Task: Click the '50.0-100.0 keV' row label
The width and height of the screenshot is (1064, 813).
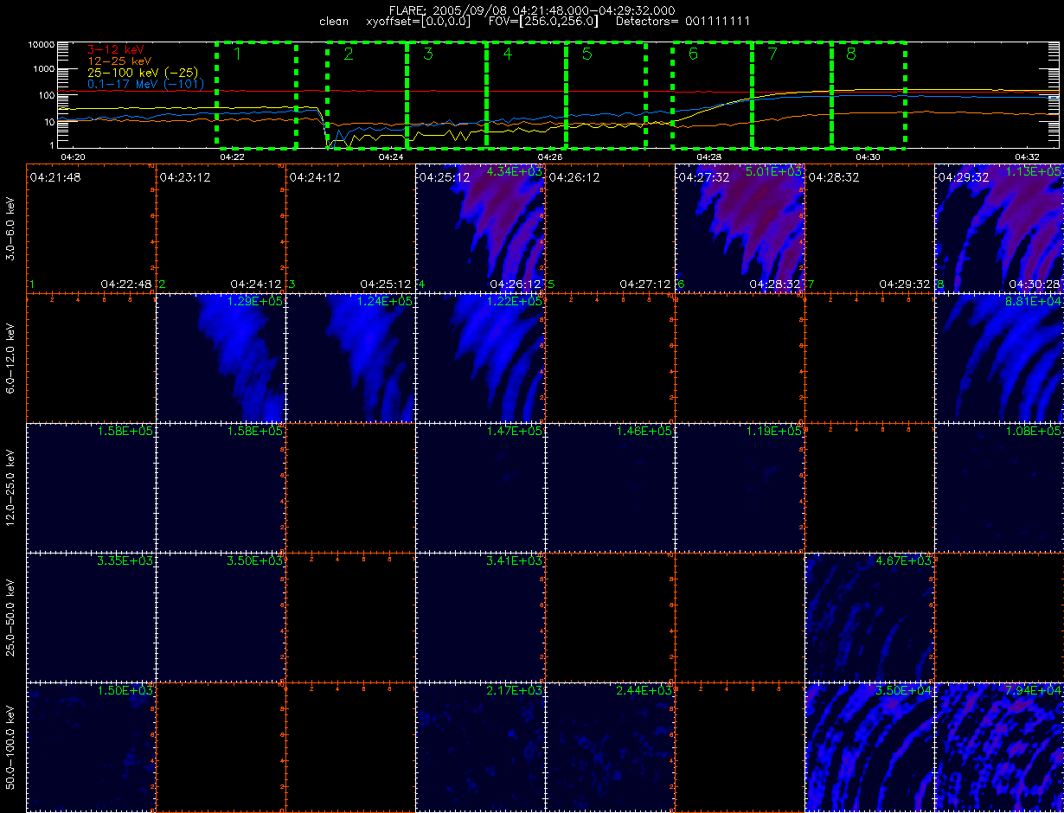Action: [10, 746]
